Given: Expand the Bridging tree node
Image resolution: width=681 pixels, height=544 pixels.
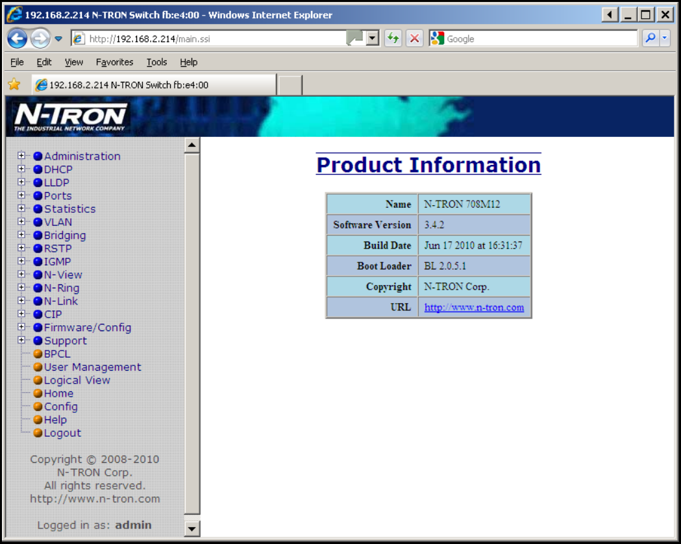Looking at the screenshot, I should (21, 234).
